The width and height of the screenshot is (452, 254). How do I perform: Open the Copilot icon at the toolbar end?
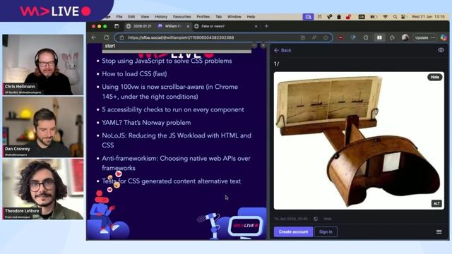(x=444, y=37)
